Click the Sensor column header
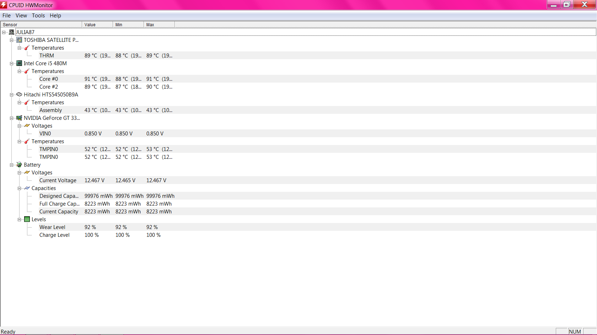The image size is (597, 335). (x=41, y=24)
